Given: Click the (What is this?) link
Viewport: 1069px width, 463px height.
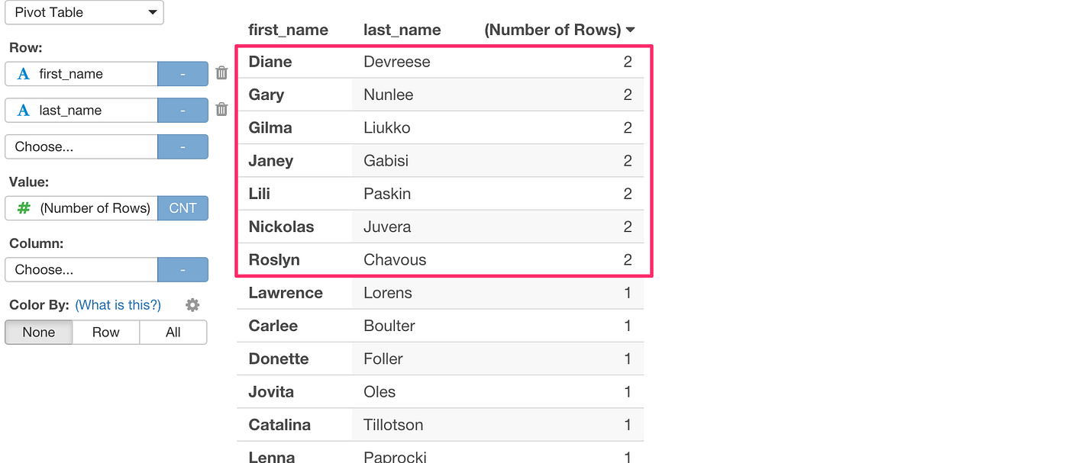Looking at the screenshot, I should (x=117, y=304).
